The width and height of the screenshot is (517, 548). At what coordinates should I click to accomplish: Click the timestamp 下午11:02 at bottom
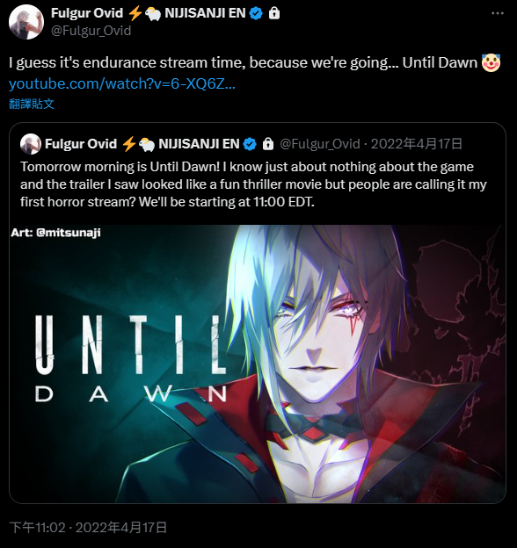click(x=38, y=528)
